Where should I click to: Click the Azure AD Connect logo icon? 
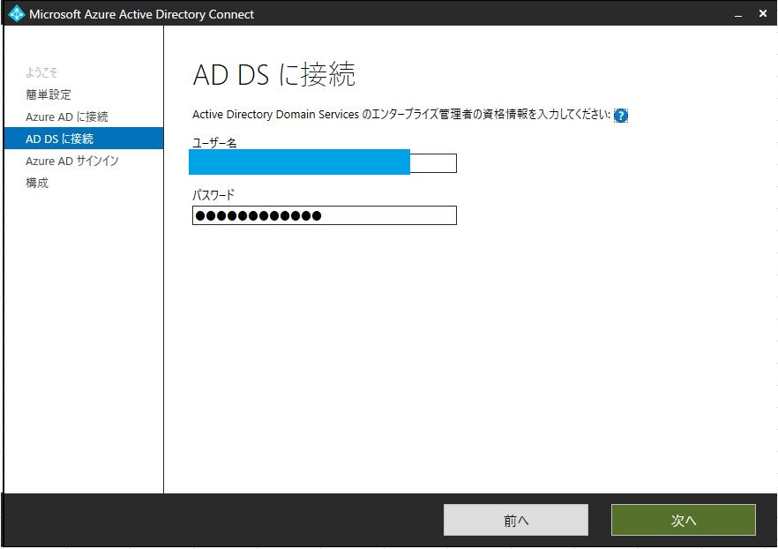[17, 13]
